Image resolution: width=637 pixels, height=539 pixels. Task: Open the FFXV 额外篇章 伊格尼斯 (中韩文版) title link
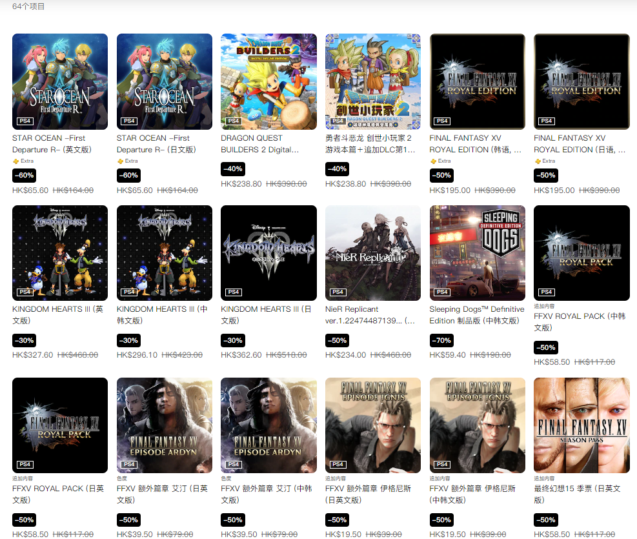[472, 494]
